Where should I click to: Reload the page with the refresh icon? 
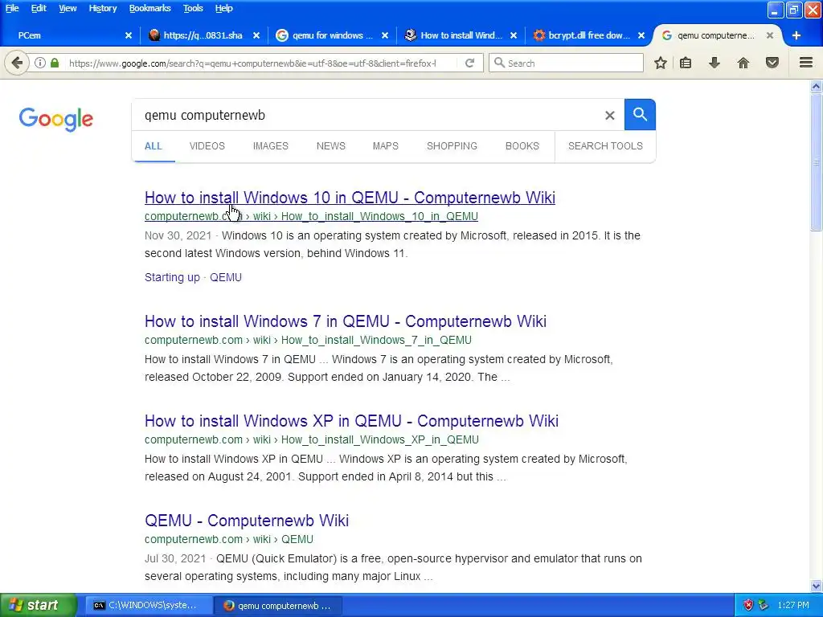[469, 63]
